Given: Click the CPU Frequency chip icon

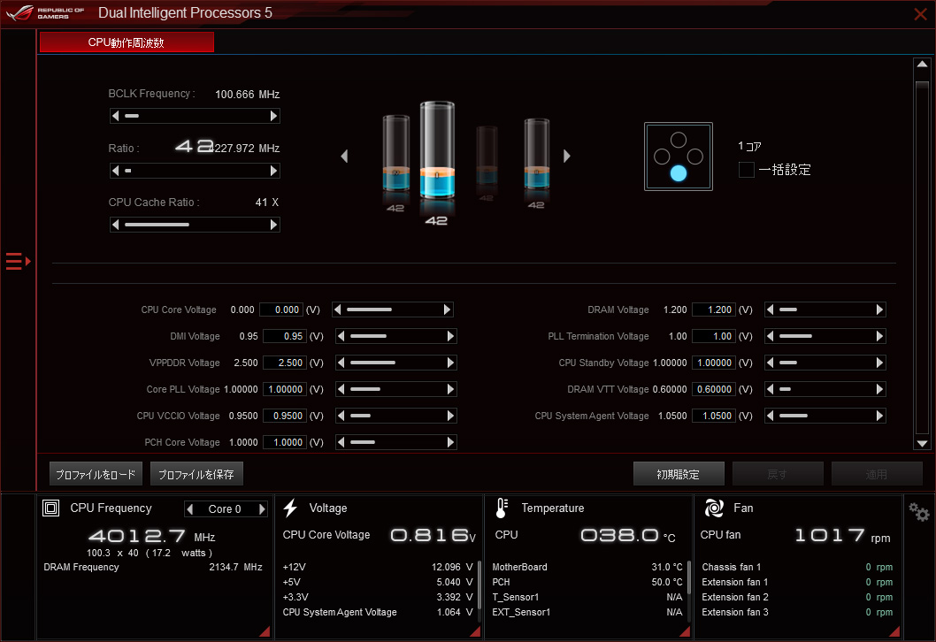Looking at the screenshot, I should coord(50,508).
